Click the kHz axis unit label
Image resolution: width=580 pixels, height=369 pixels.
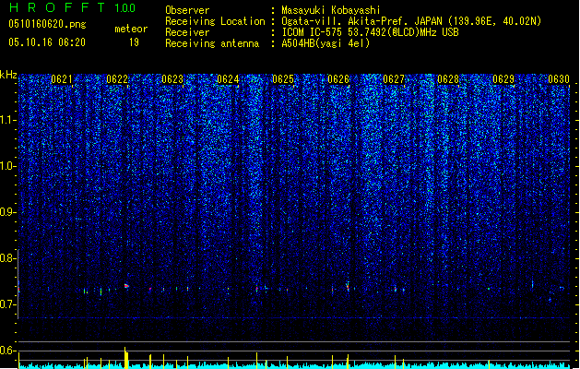(8, 75)
